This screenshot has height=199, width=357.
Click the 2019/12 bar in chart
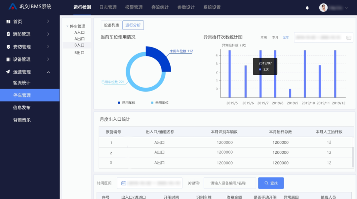coord(335,74)
